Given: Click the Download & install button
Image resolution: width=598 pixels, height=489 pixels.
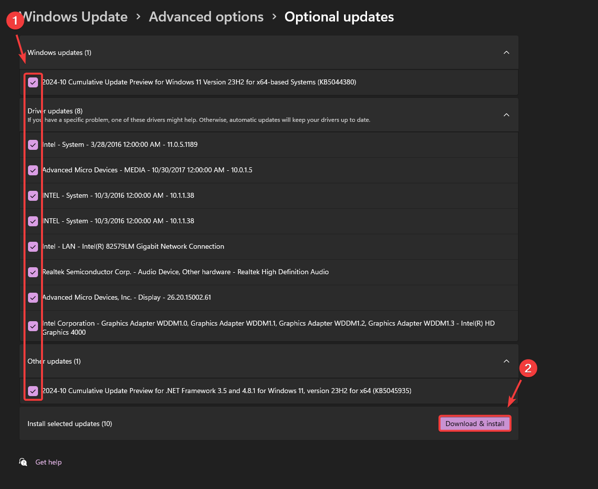Looking at the screenshot, I should click(474, 424).
